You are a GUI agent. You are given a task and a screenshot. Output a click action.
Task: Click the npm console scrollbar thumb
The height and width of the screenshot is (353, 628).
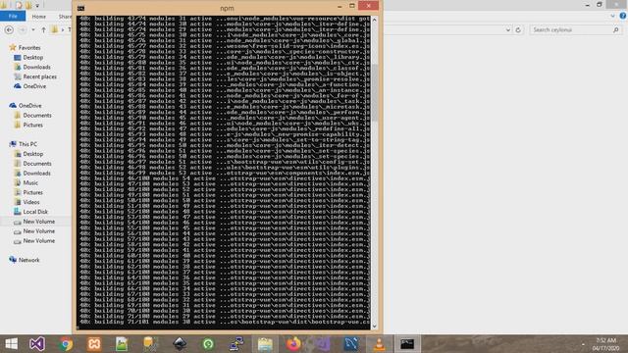point(375,92)
